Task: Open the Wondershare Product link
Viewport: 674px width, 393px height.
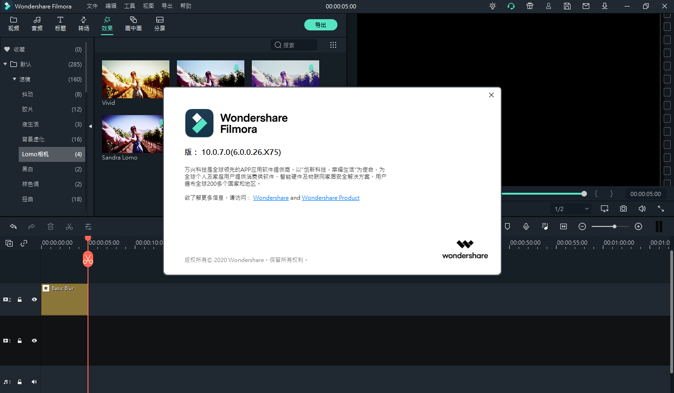Action: coord(330,198)
